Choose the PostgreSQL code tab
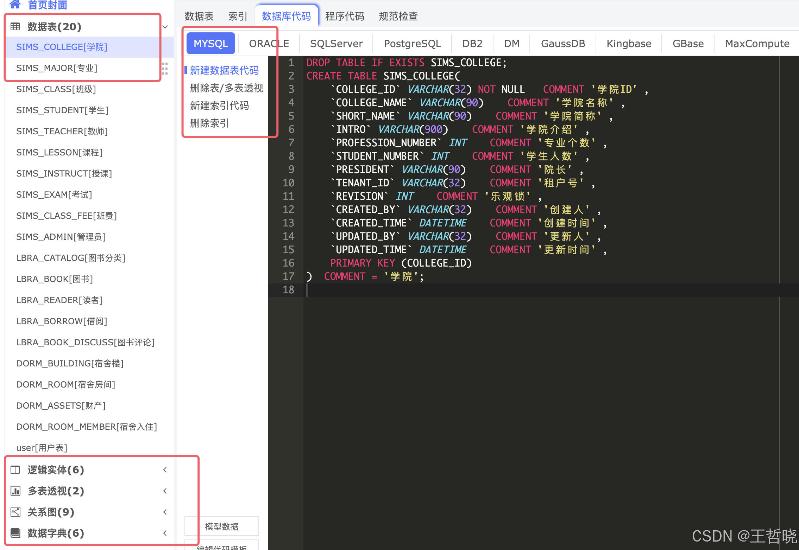This screenshot has width=799, height=550. (412, 44)
